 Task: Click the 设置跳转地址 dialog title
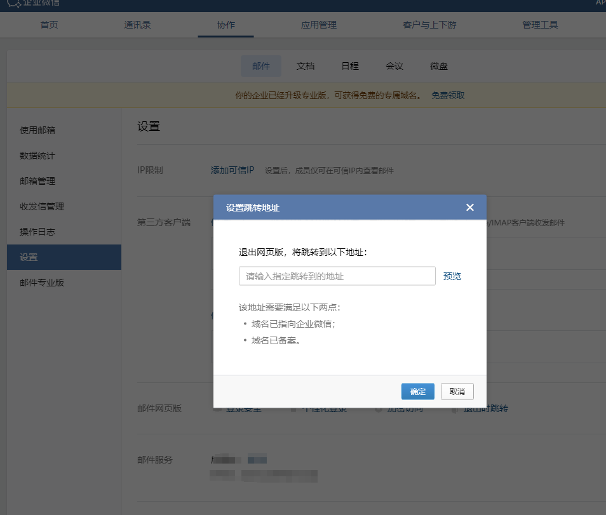(x=253, y=208)
